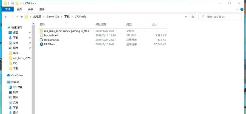Refresh the current folder view

coord(193,17)
